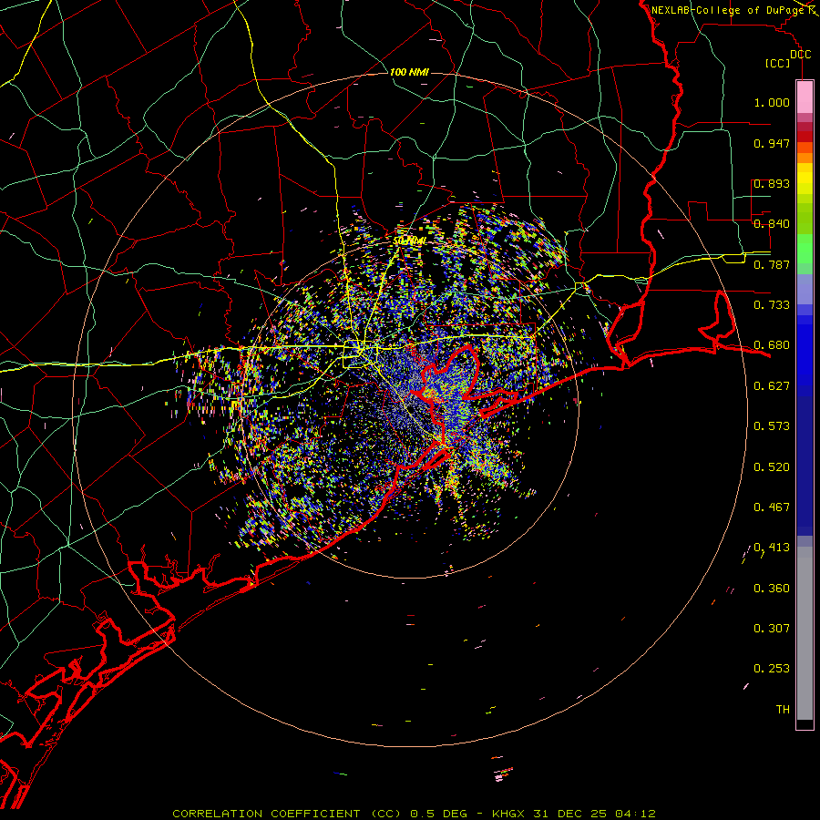Click the 50 NMI range ring label
The height and width of the screenshot is (820, 820).
tap(409, 241)
